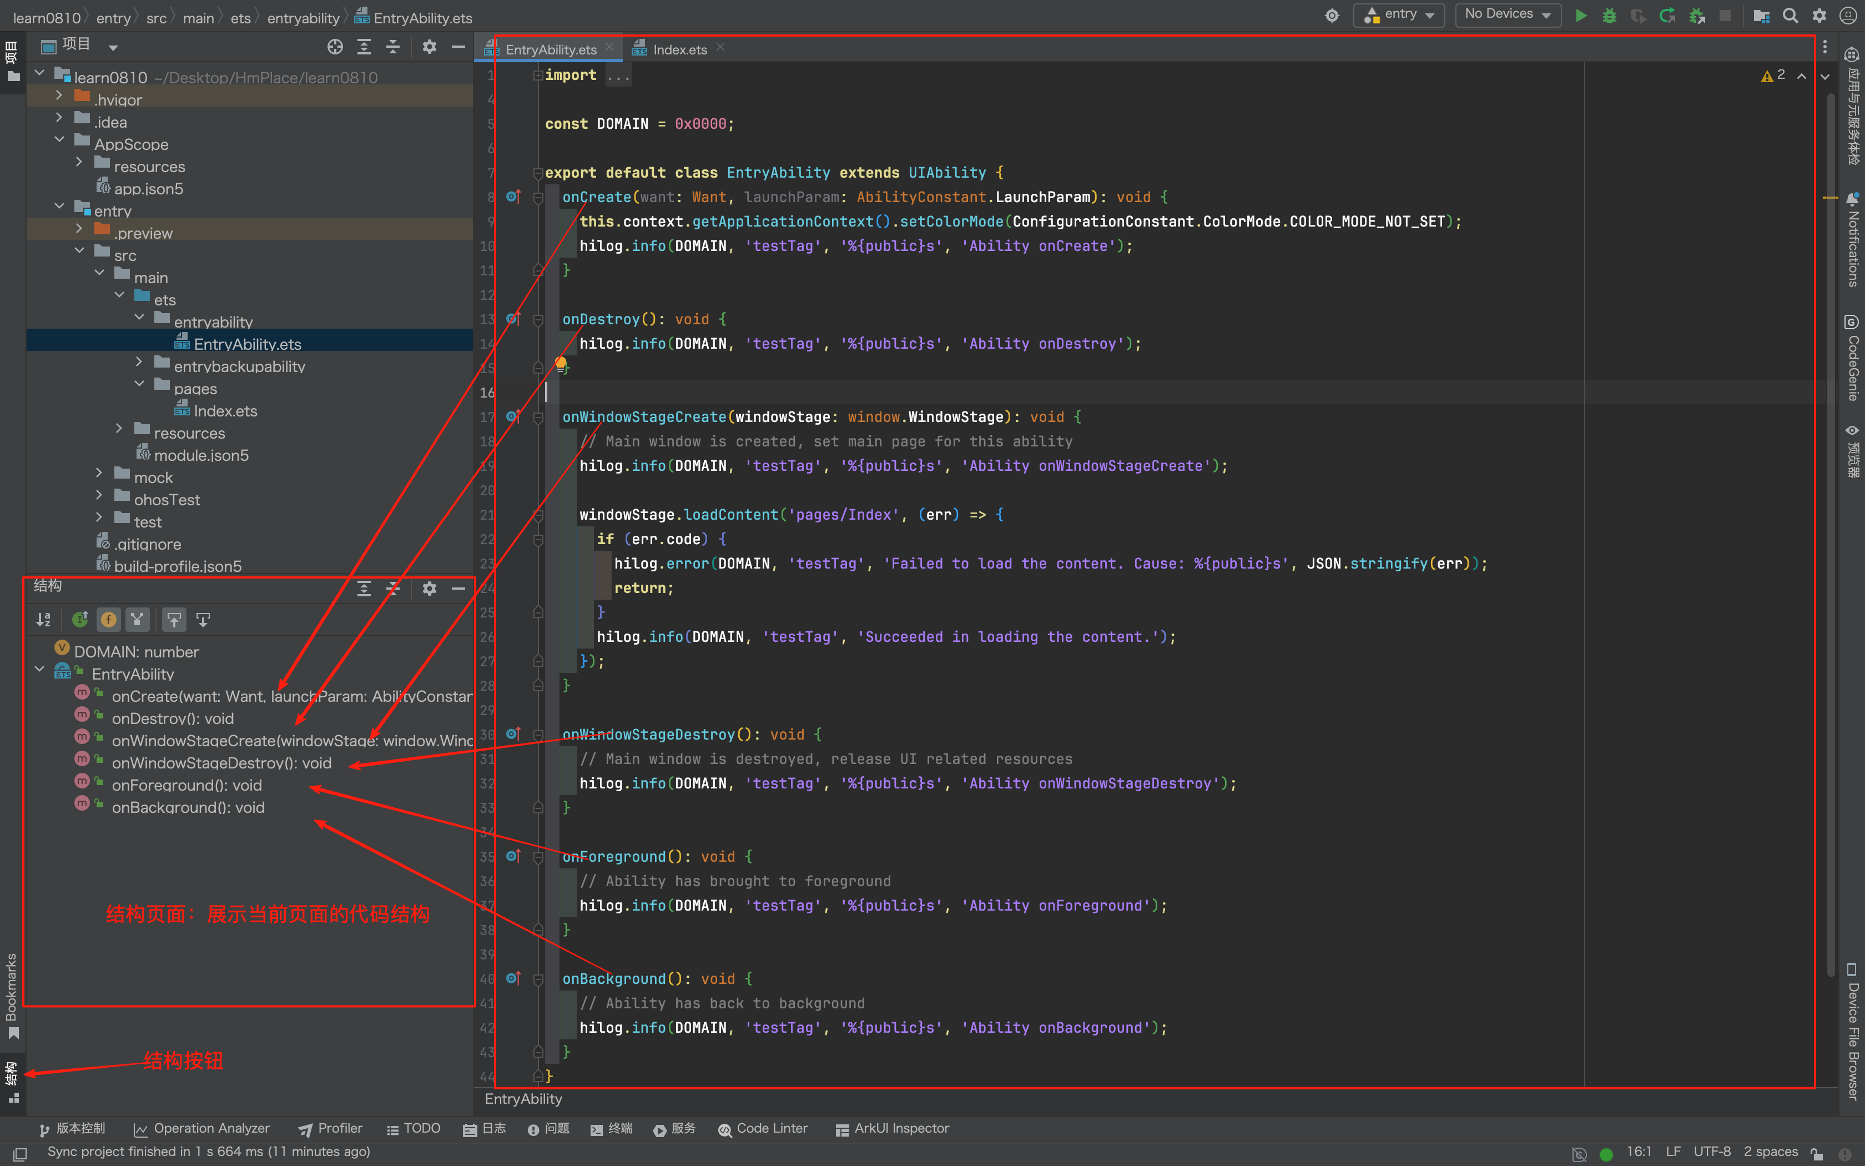Expand the ohosTest folder

(99, 495)
